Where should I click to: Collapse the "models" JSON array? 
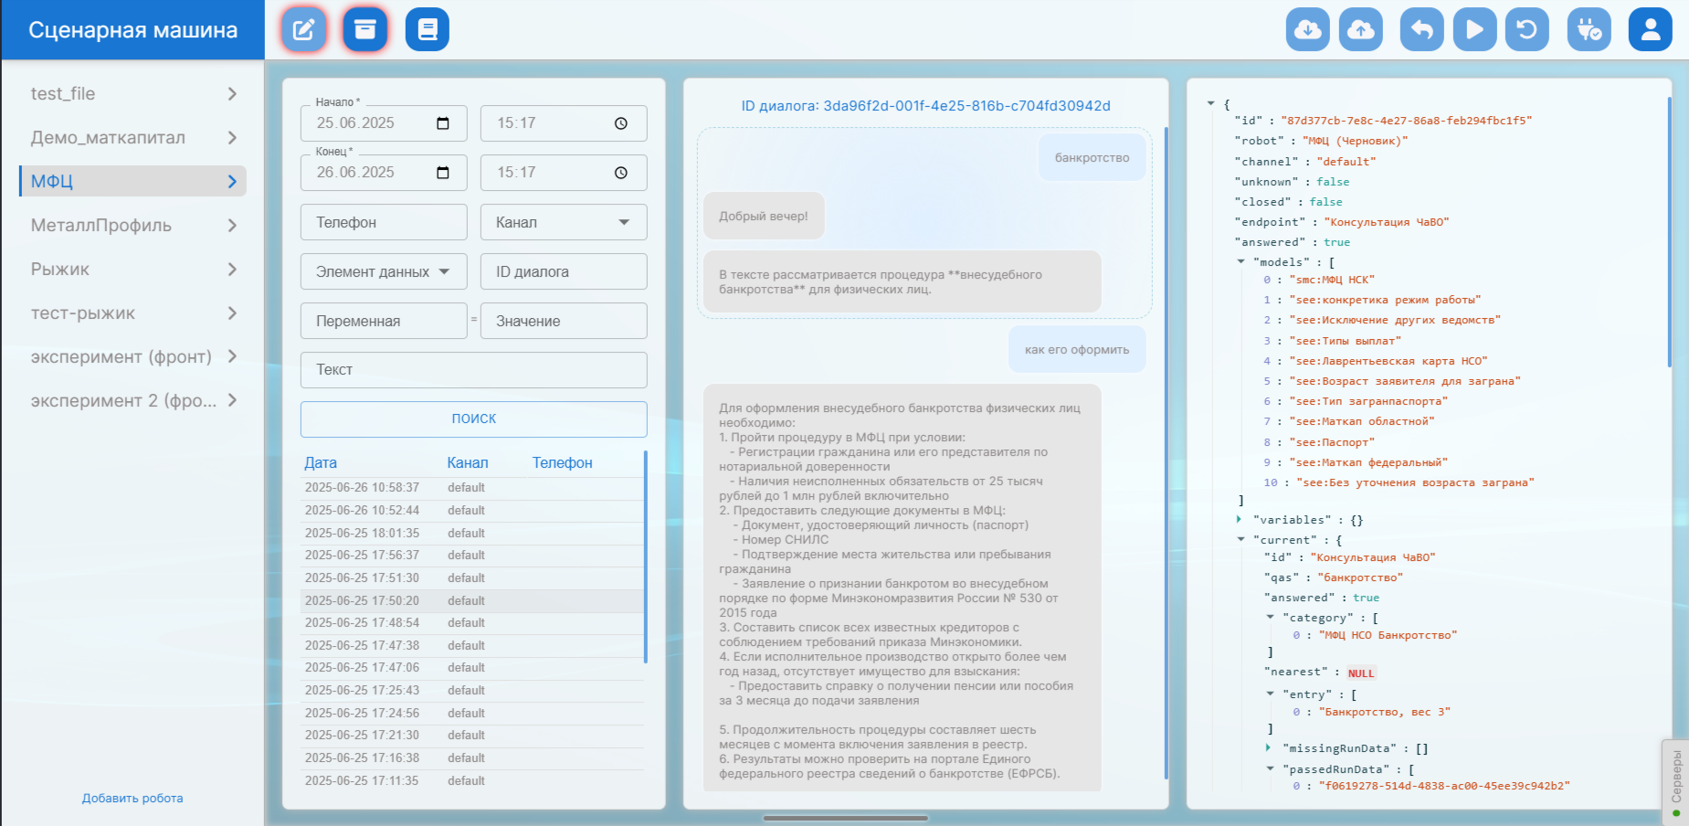[1240, 262]
